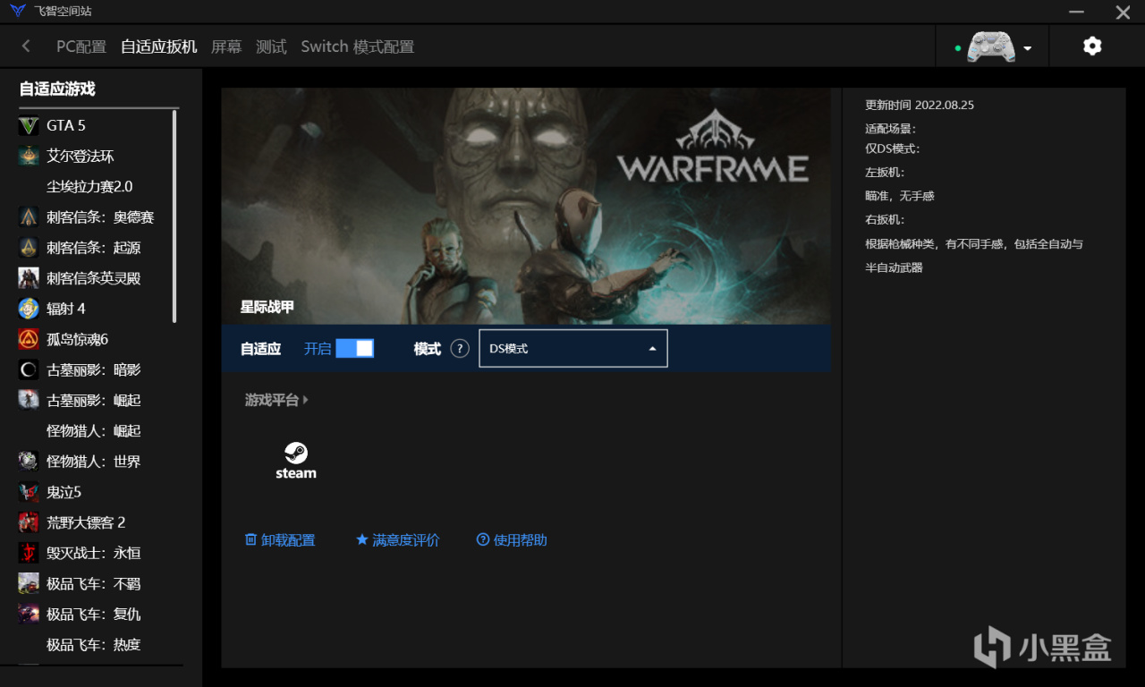Open the 使用帮助 link
1145x687 pixels.
click(521, 540)
